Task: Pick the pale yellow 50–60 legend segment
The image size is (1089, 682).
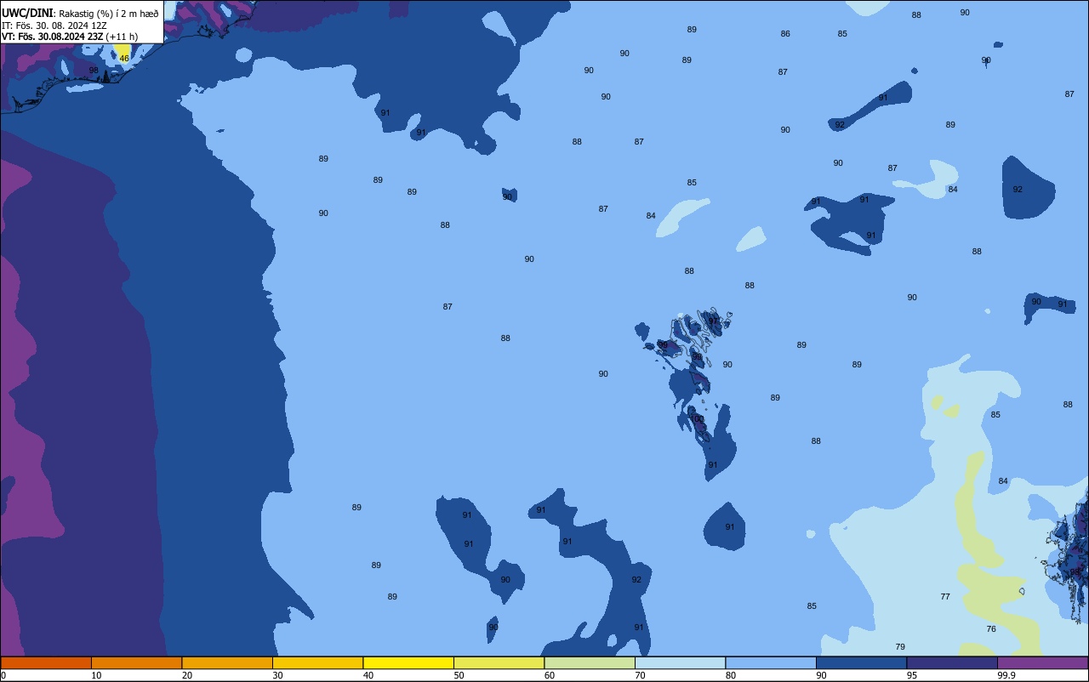Action: point(499,662)
